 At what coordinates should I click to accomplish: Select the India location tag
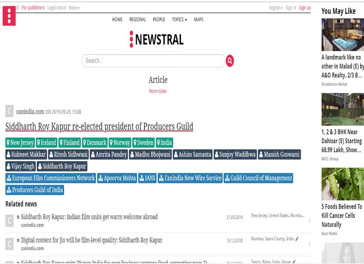point(164,143)
